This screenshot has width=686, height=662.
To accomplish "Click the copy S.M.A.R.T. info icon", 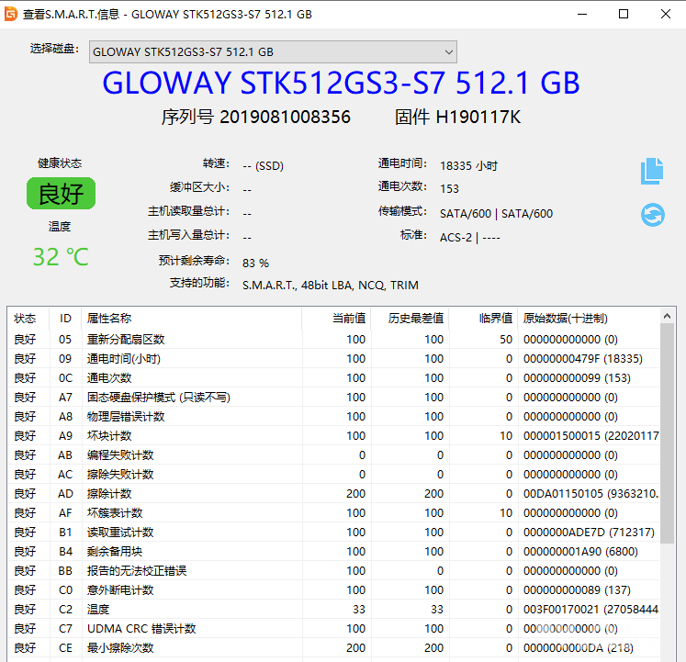I will pos(652,171).
